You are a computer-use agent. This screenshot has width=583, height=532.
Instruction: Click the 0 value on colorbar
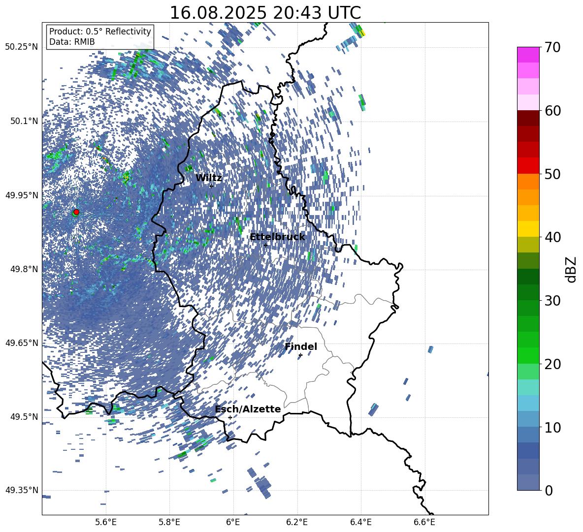click(x=549, y=490)
